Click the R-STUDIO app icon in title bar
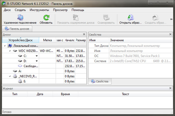Viewport: 175px width, 116px height. click(4, 4)
